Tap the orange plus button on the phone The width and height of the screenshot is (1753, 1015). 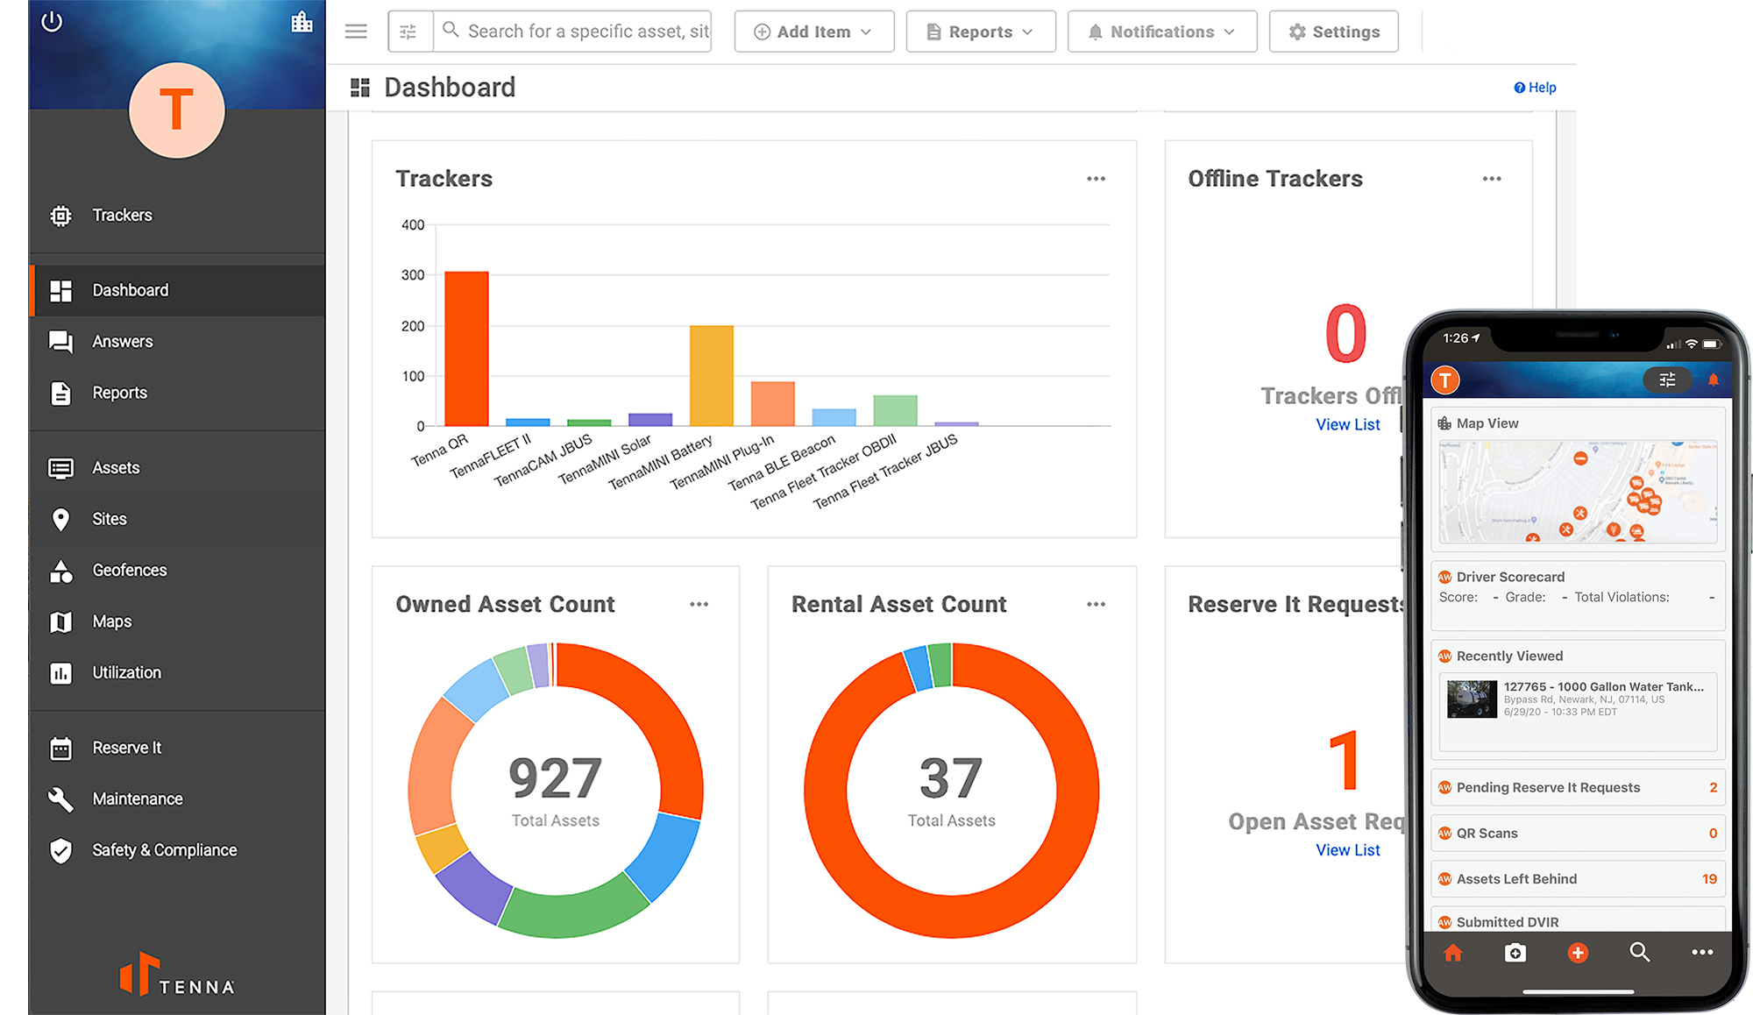click(1578, 953)
